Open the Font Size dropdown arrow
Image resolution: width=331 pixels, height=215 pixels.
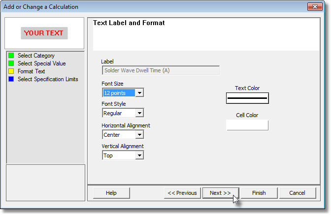(139, 93)
